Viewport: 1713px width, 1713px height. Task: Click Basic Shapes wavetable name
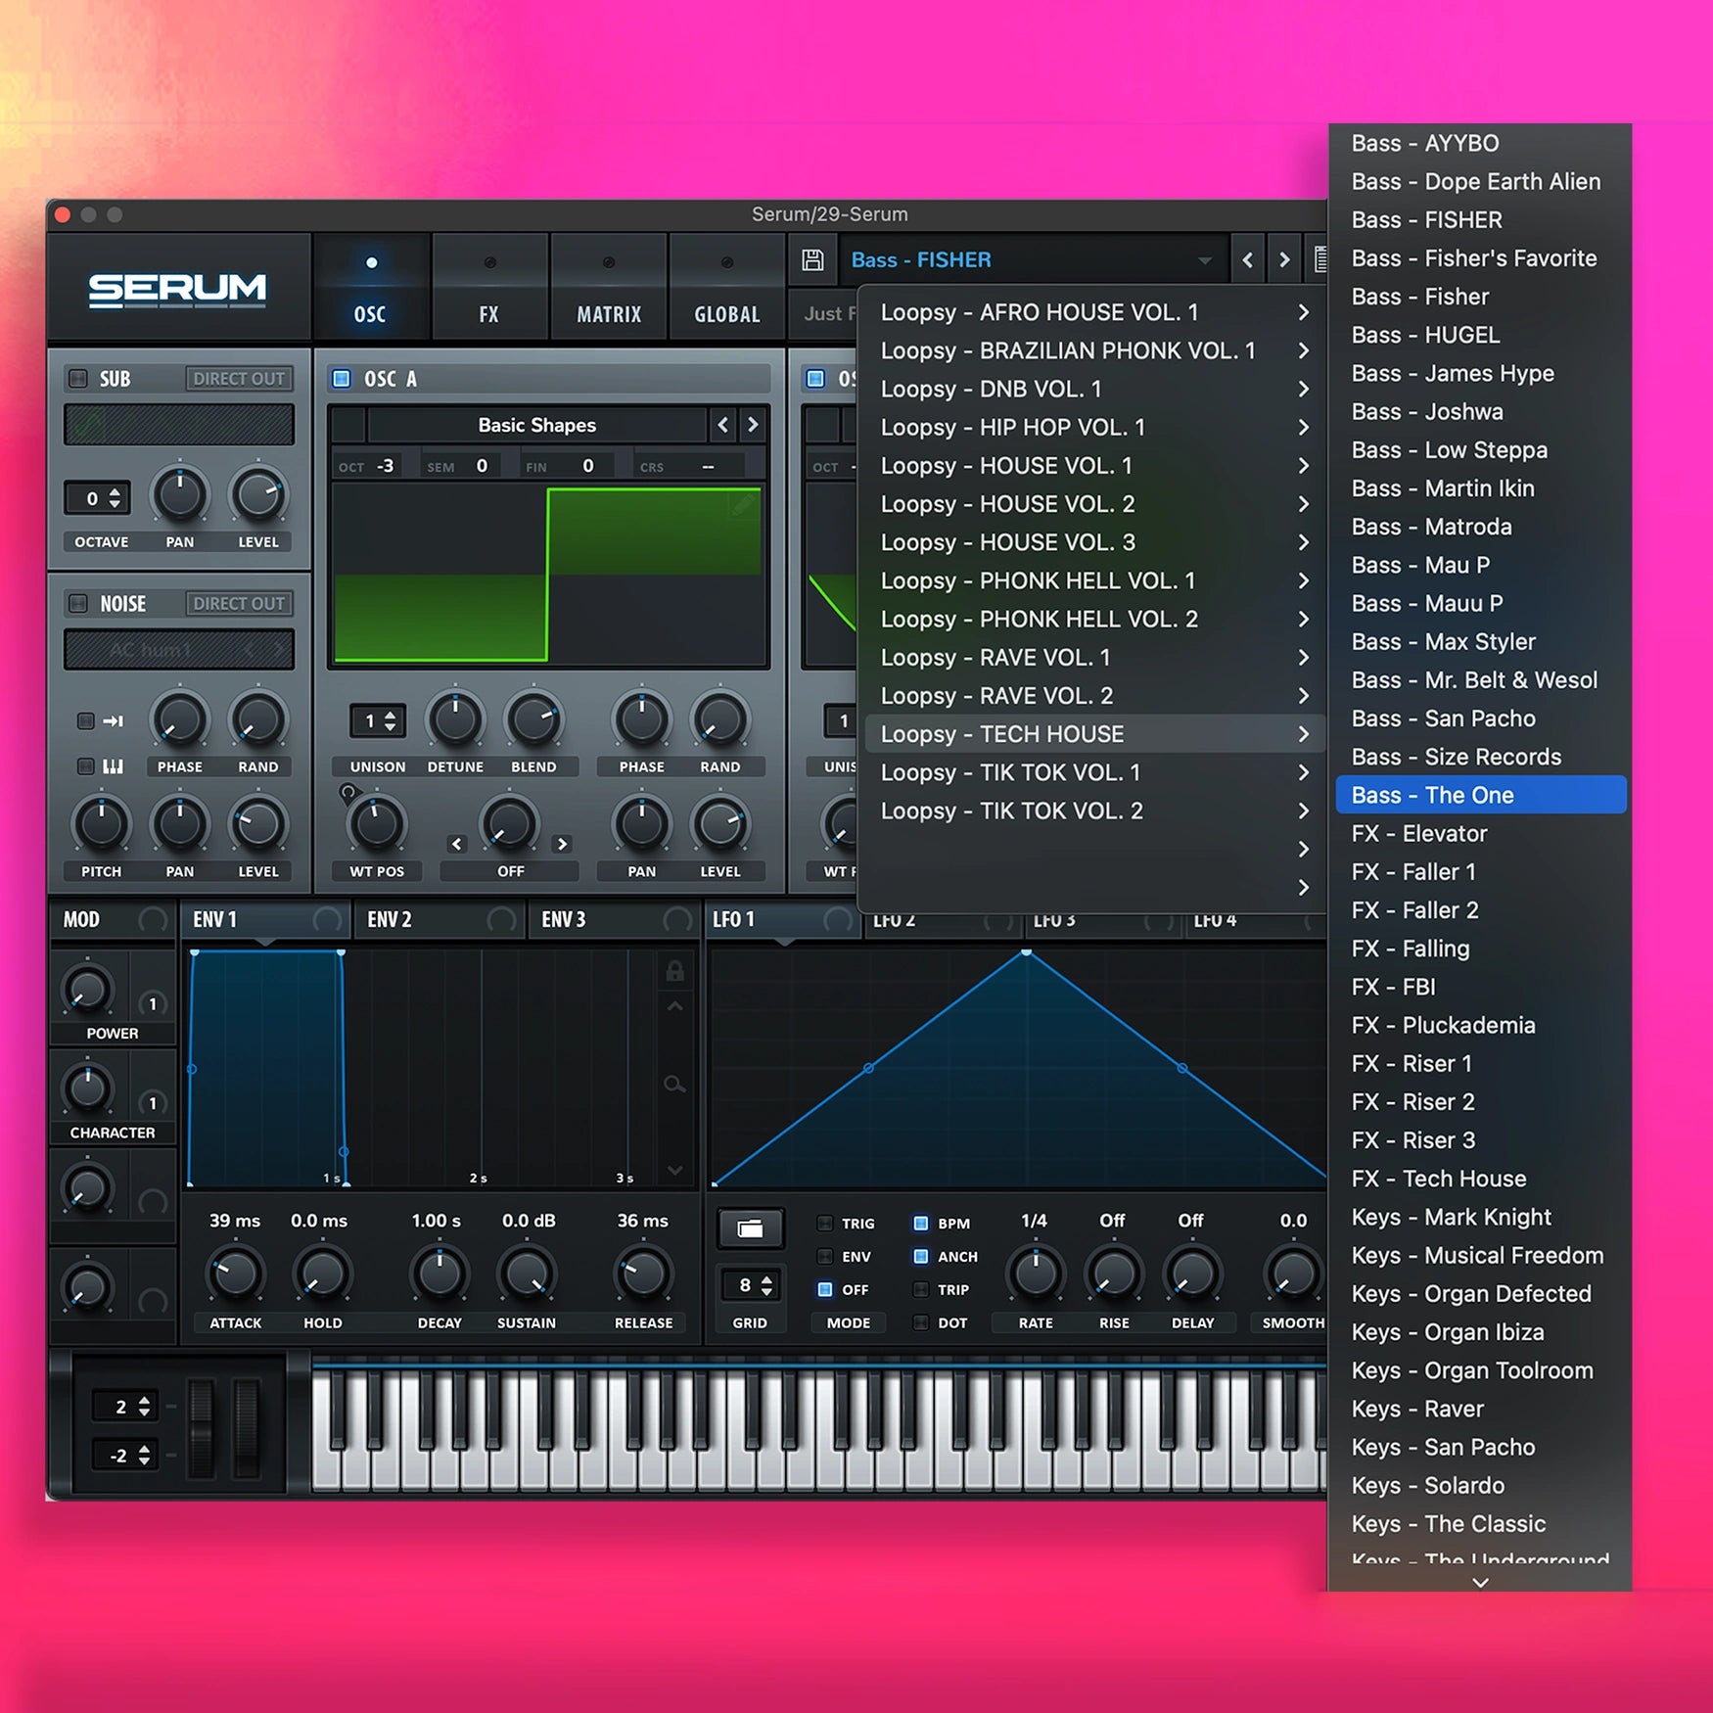536,425
